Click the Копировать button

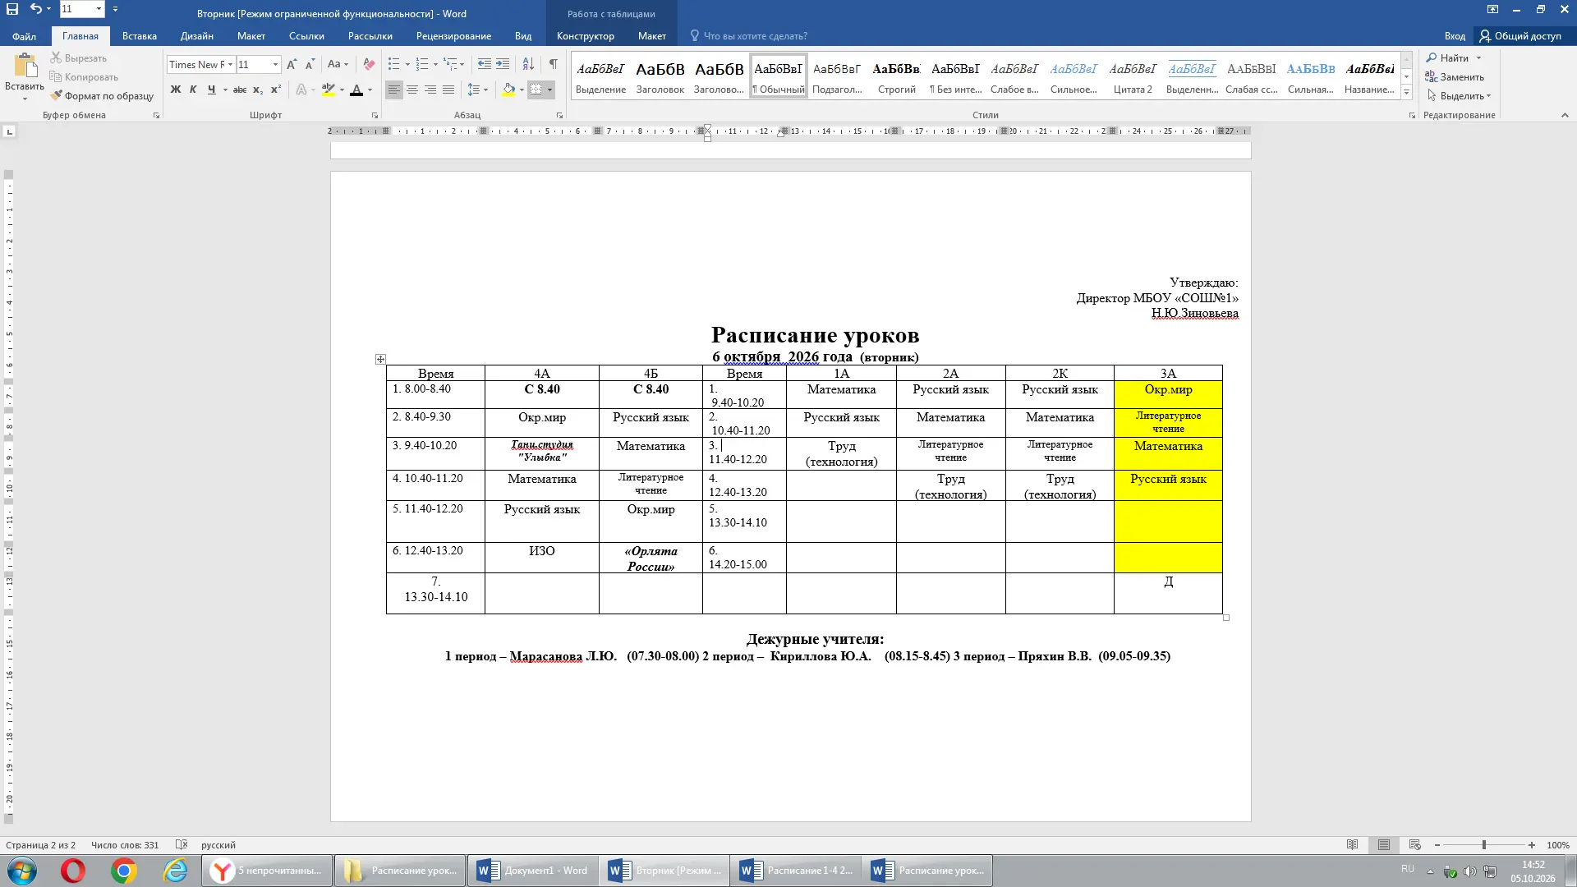(84, 77)
